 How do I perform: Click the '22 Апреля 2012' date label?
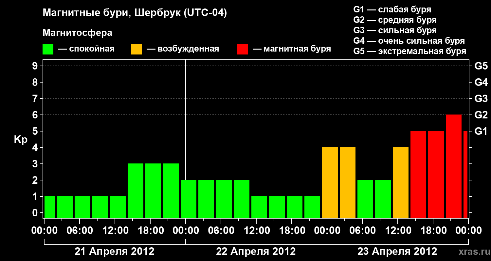(x=256, y=252)
